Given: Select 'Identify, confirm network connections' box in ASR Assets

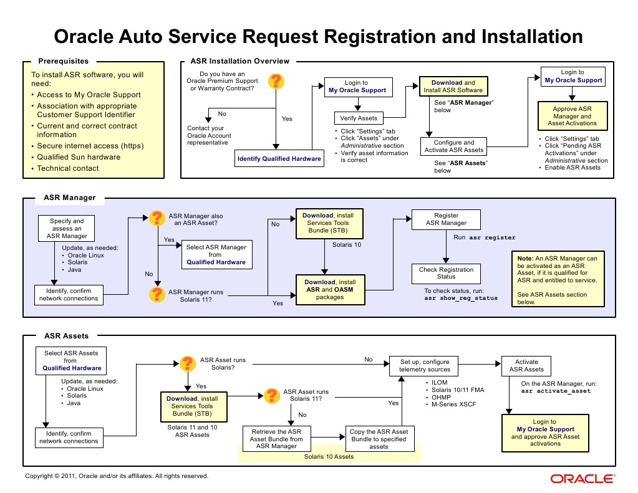Looking at the screenshot, I should [69, 438].
